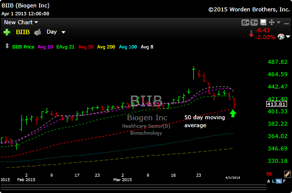This screenshot has width=292, height=193.
Task: Click the Mar 2015 date axis label
Action: 122,180
